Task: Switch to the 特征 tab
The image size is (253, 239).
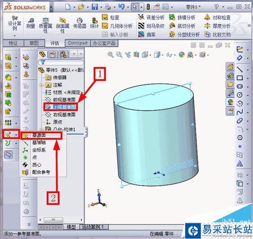Action: [x=13, y=43]
